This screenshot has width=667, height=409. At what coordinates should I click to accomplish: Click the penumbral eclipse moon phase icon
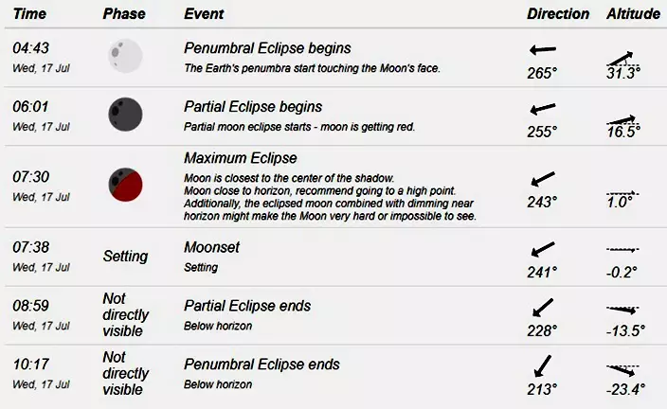click(x=125, y=56)
